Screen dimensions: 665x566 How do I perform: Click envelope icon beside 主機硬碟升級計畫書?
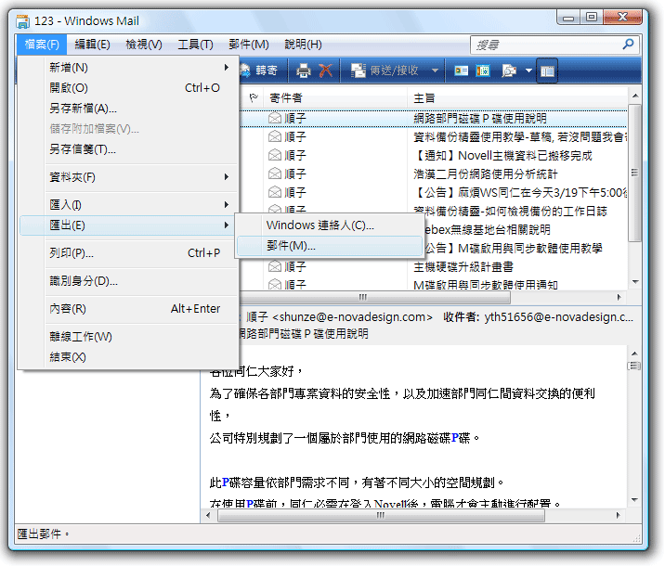[274, 267]
